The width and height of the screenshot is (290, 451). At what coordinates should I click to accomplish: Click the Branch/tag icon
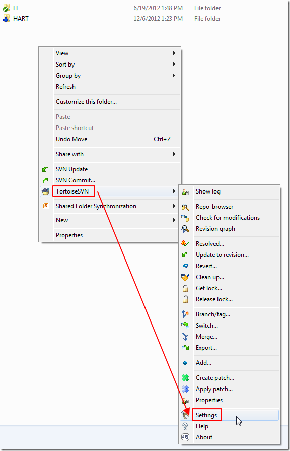185,314
